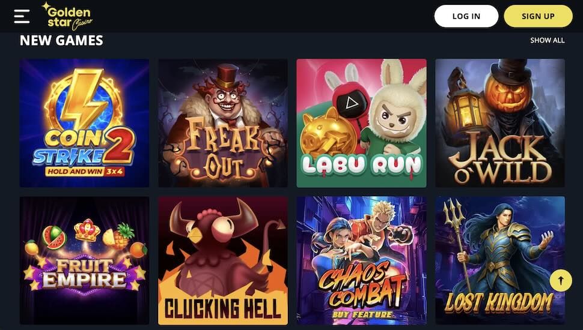Click the Hold and Win 3x4 badge
This screenshot has width=583, height=330.
(85, 171)
